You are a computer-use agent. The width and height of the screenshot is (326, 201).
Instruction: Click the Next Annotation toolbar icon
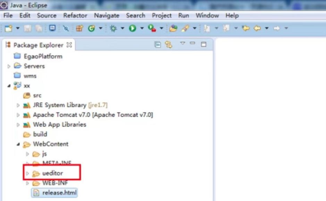coord(207,28)
